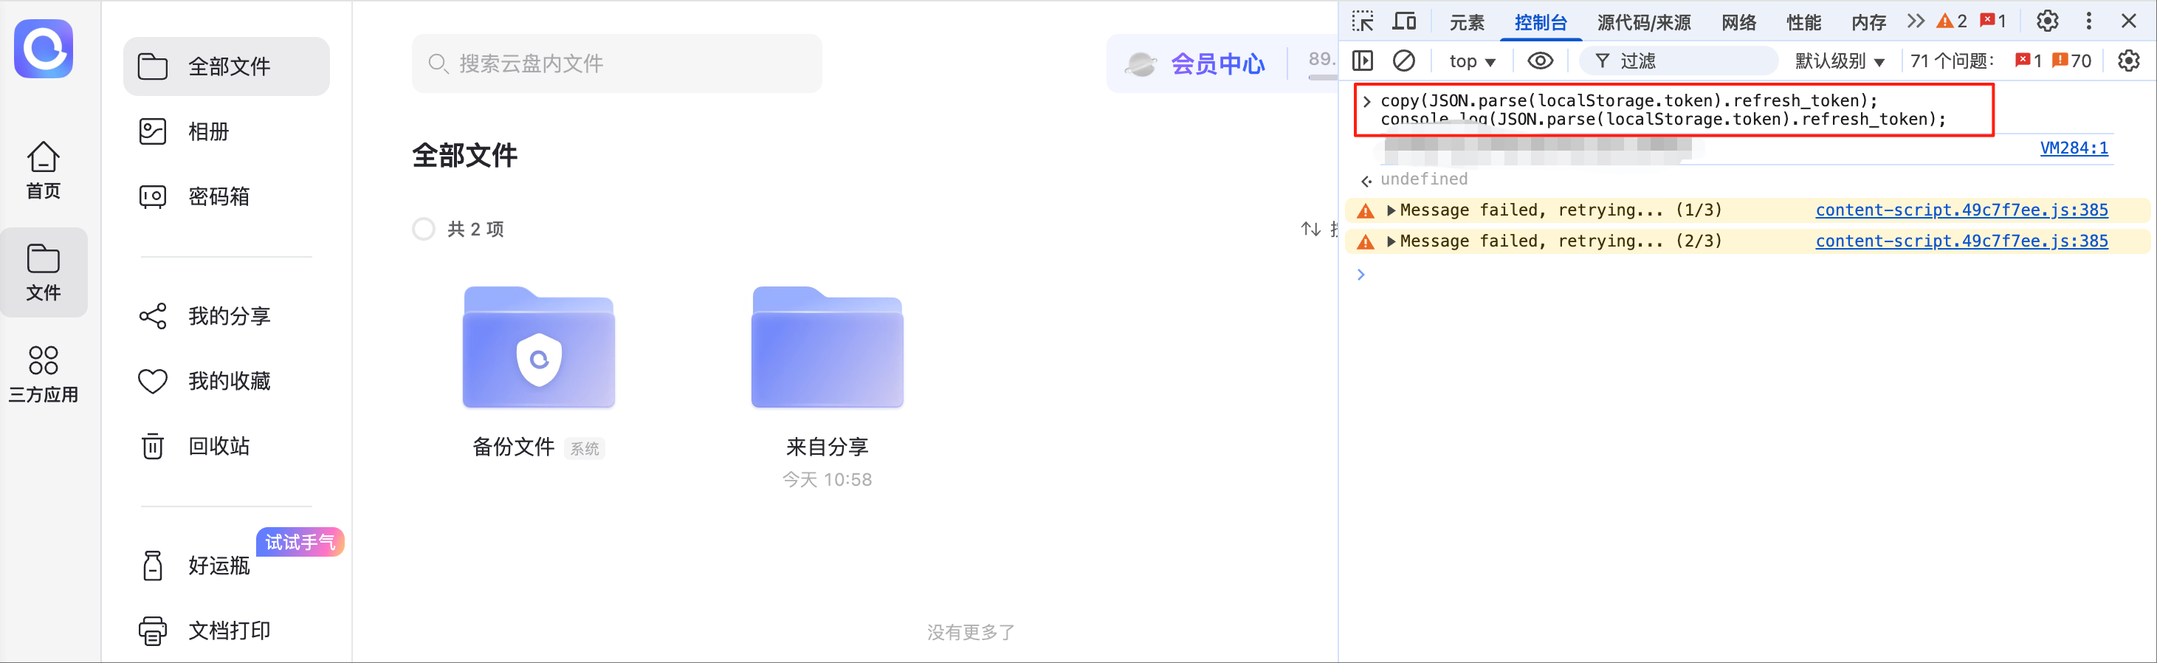Click the cloud drive logo icon

pyautogui.click(x=44, y=49)
